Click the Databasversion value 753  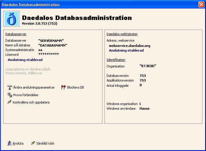(x=143, y=76)
